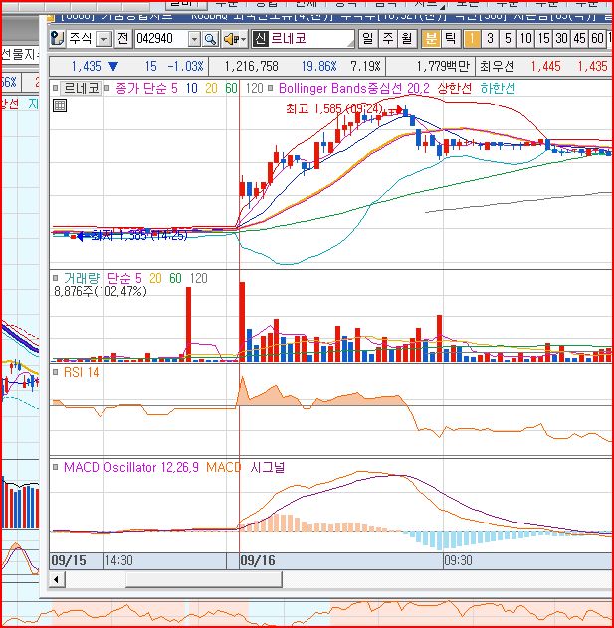Switch chart to monthly (월) period
Viewport: 614px width, 628px height.
[x=405, y=39]
